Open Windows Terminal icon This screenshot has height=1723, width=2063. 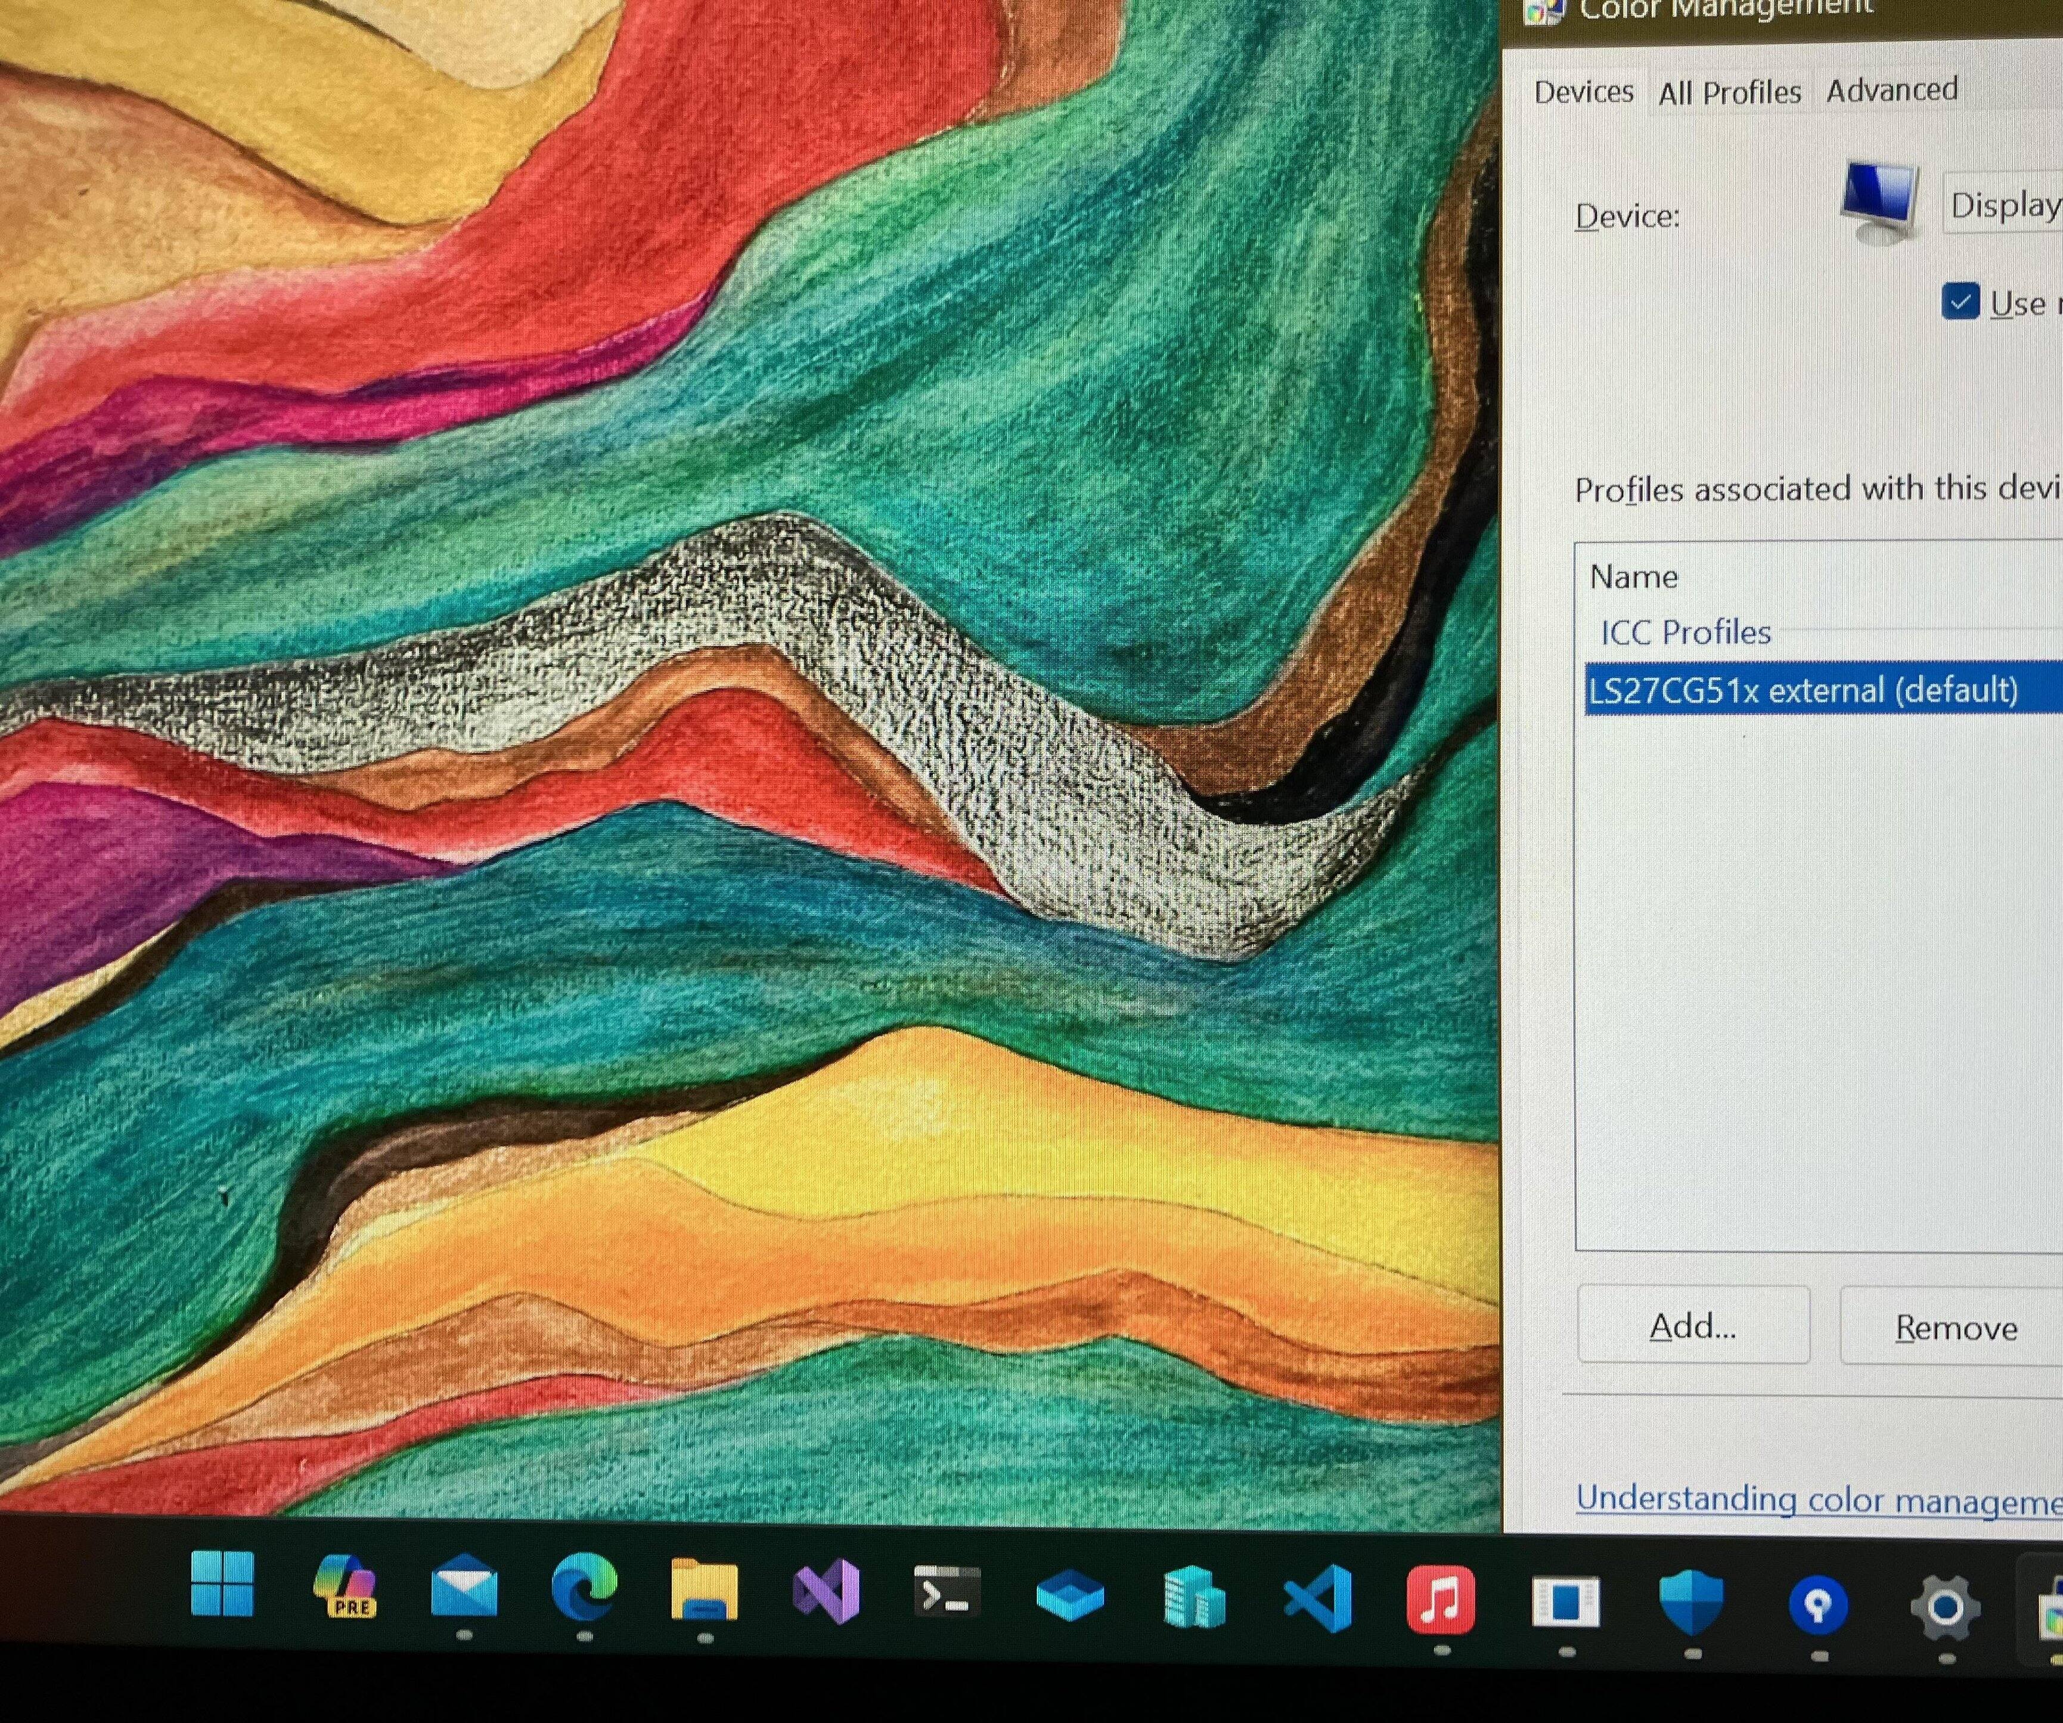(947, 1591)
